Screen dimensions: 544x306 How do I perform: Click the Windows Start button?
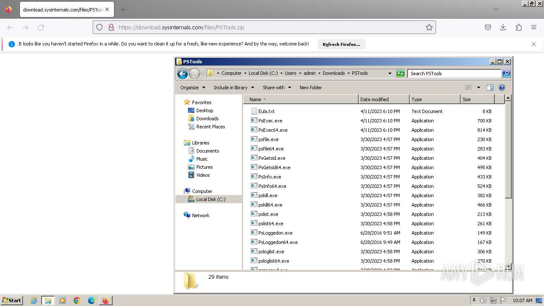pos(11,300)
